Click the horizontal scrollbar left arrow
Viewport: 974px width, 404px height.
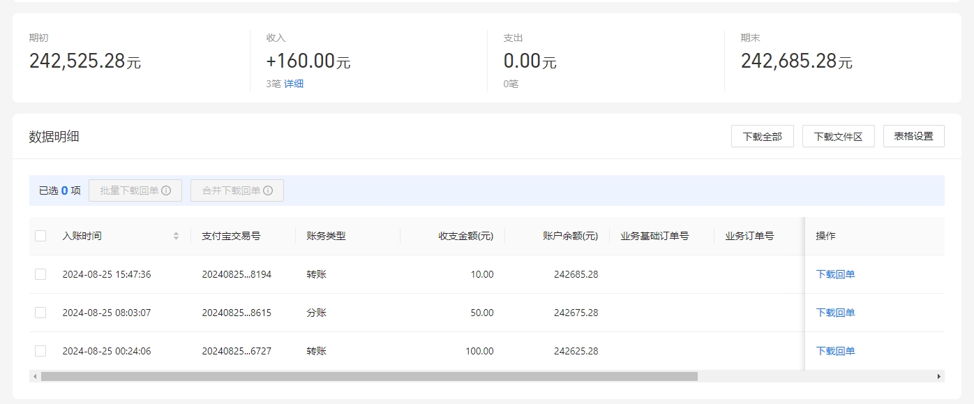(x=34, y=376)
